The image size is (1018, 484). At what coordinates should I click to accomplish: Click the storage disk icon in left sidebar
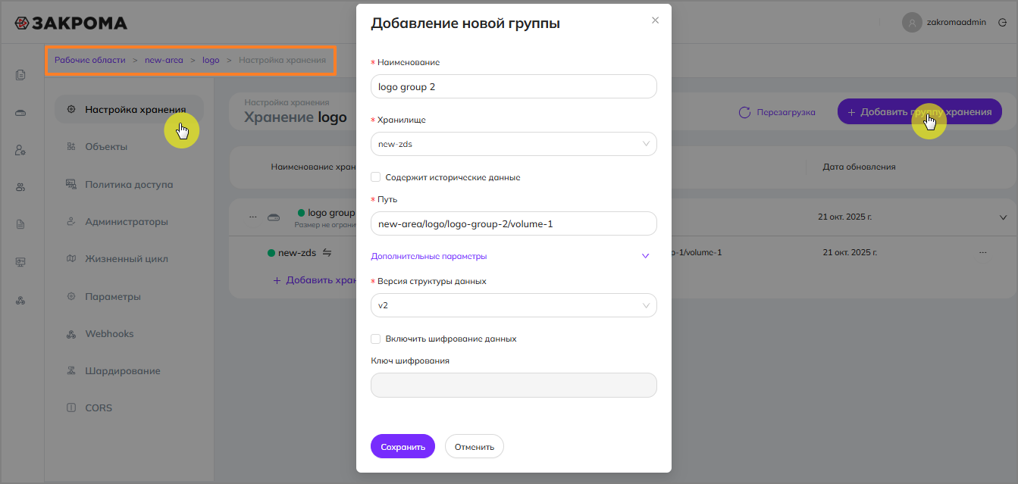[20, 113]
